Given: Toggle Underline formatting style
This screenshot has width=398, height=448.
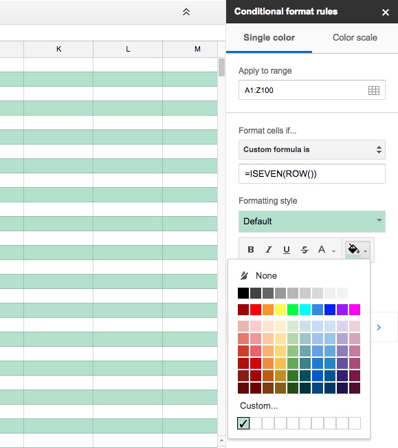Looking at the screenshot, I should pyautogui.click(x=287, y=250).
